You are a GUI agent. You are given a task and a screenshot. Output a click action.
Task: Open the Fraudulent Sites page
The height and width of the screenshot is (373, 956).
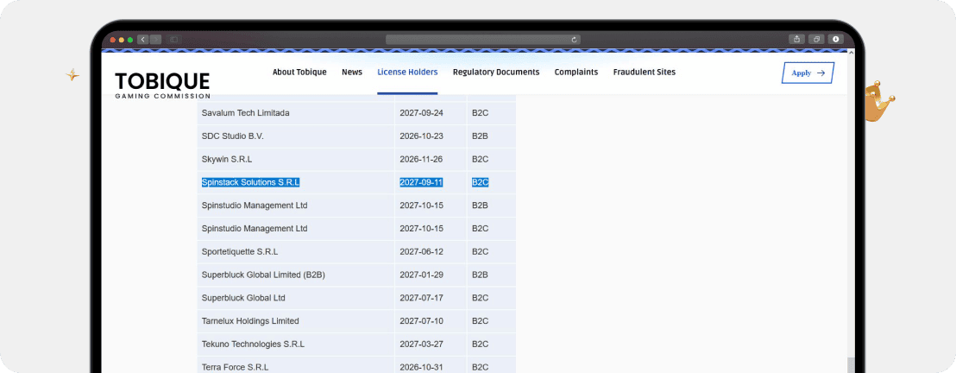coord(645,72)
